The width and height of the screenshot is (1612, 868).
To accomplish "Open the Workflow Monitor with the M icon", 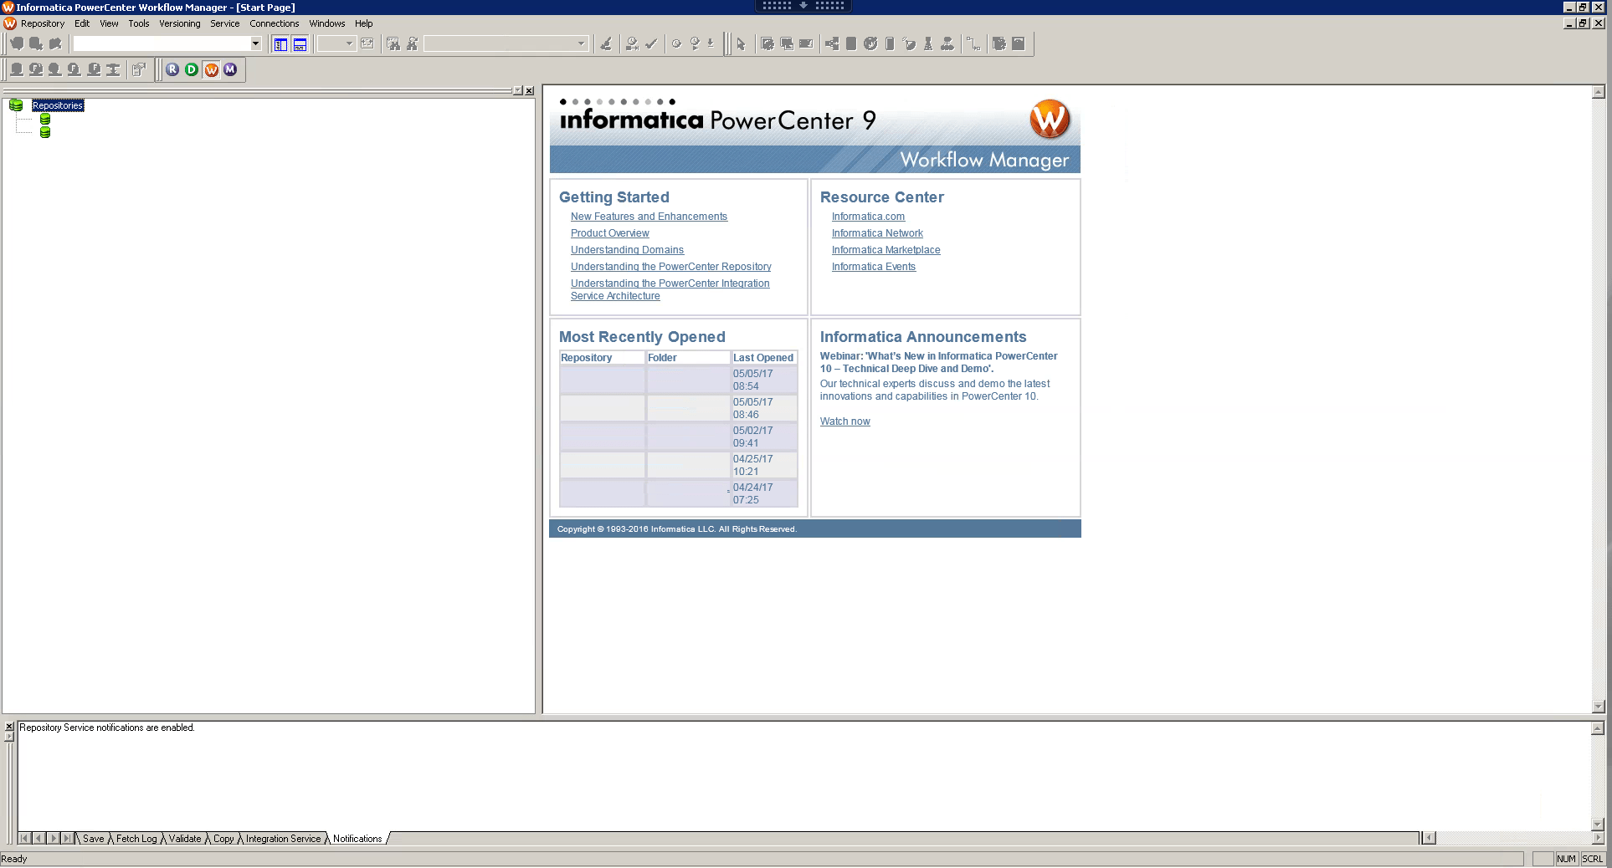I will [x=230, y=69].
